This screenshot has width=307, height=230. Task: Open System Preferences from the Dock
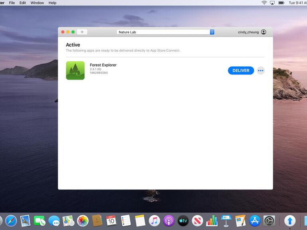(x=269, y=221)
